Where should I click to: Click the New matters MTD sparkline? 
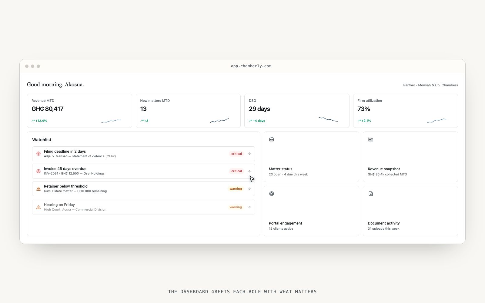click(219, 121)
